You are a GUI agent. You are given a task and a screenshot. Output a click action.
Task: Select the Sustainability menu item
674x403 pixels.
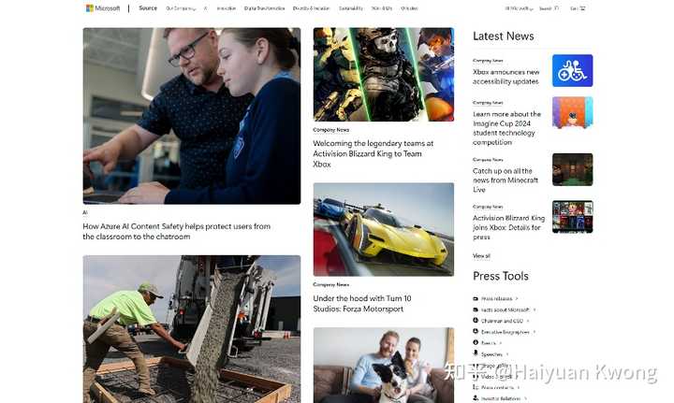click(x=351, y=8)
